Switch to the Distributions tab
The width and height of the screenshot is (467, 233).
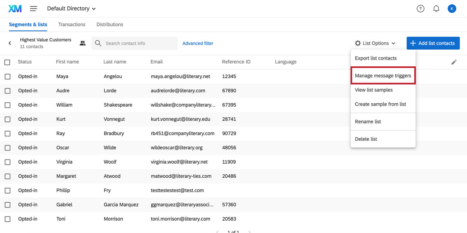110,25
